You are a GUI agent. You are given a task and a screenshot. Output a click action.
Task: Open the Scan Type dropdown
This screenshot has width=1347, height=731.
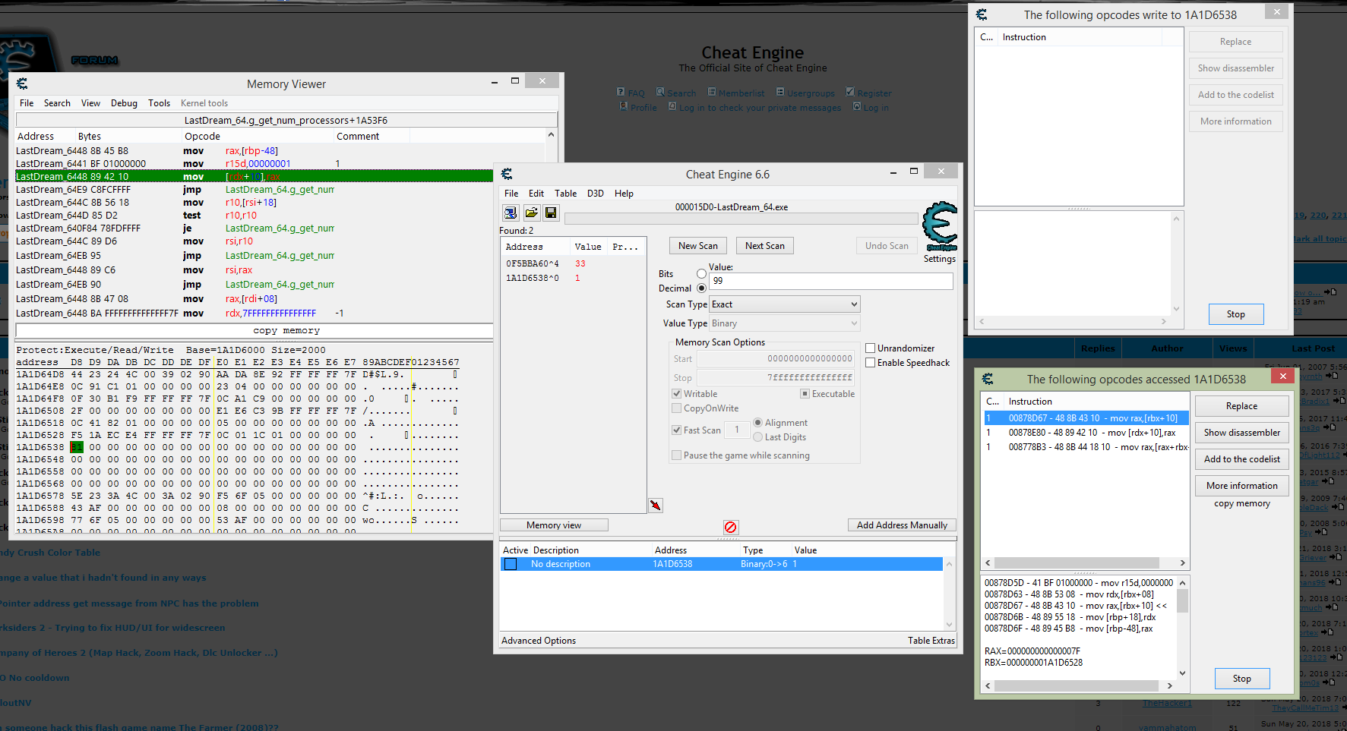784,304
